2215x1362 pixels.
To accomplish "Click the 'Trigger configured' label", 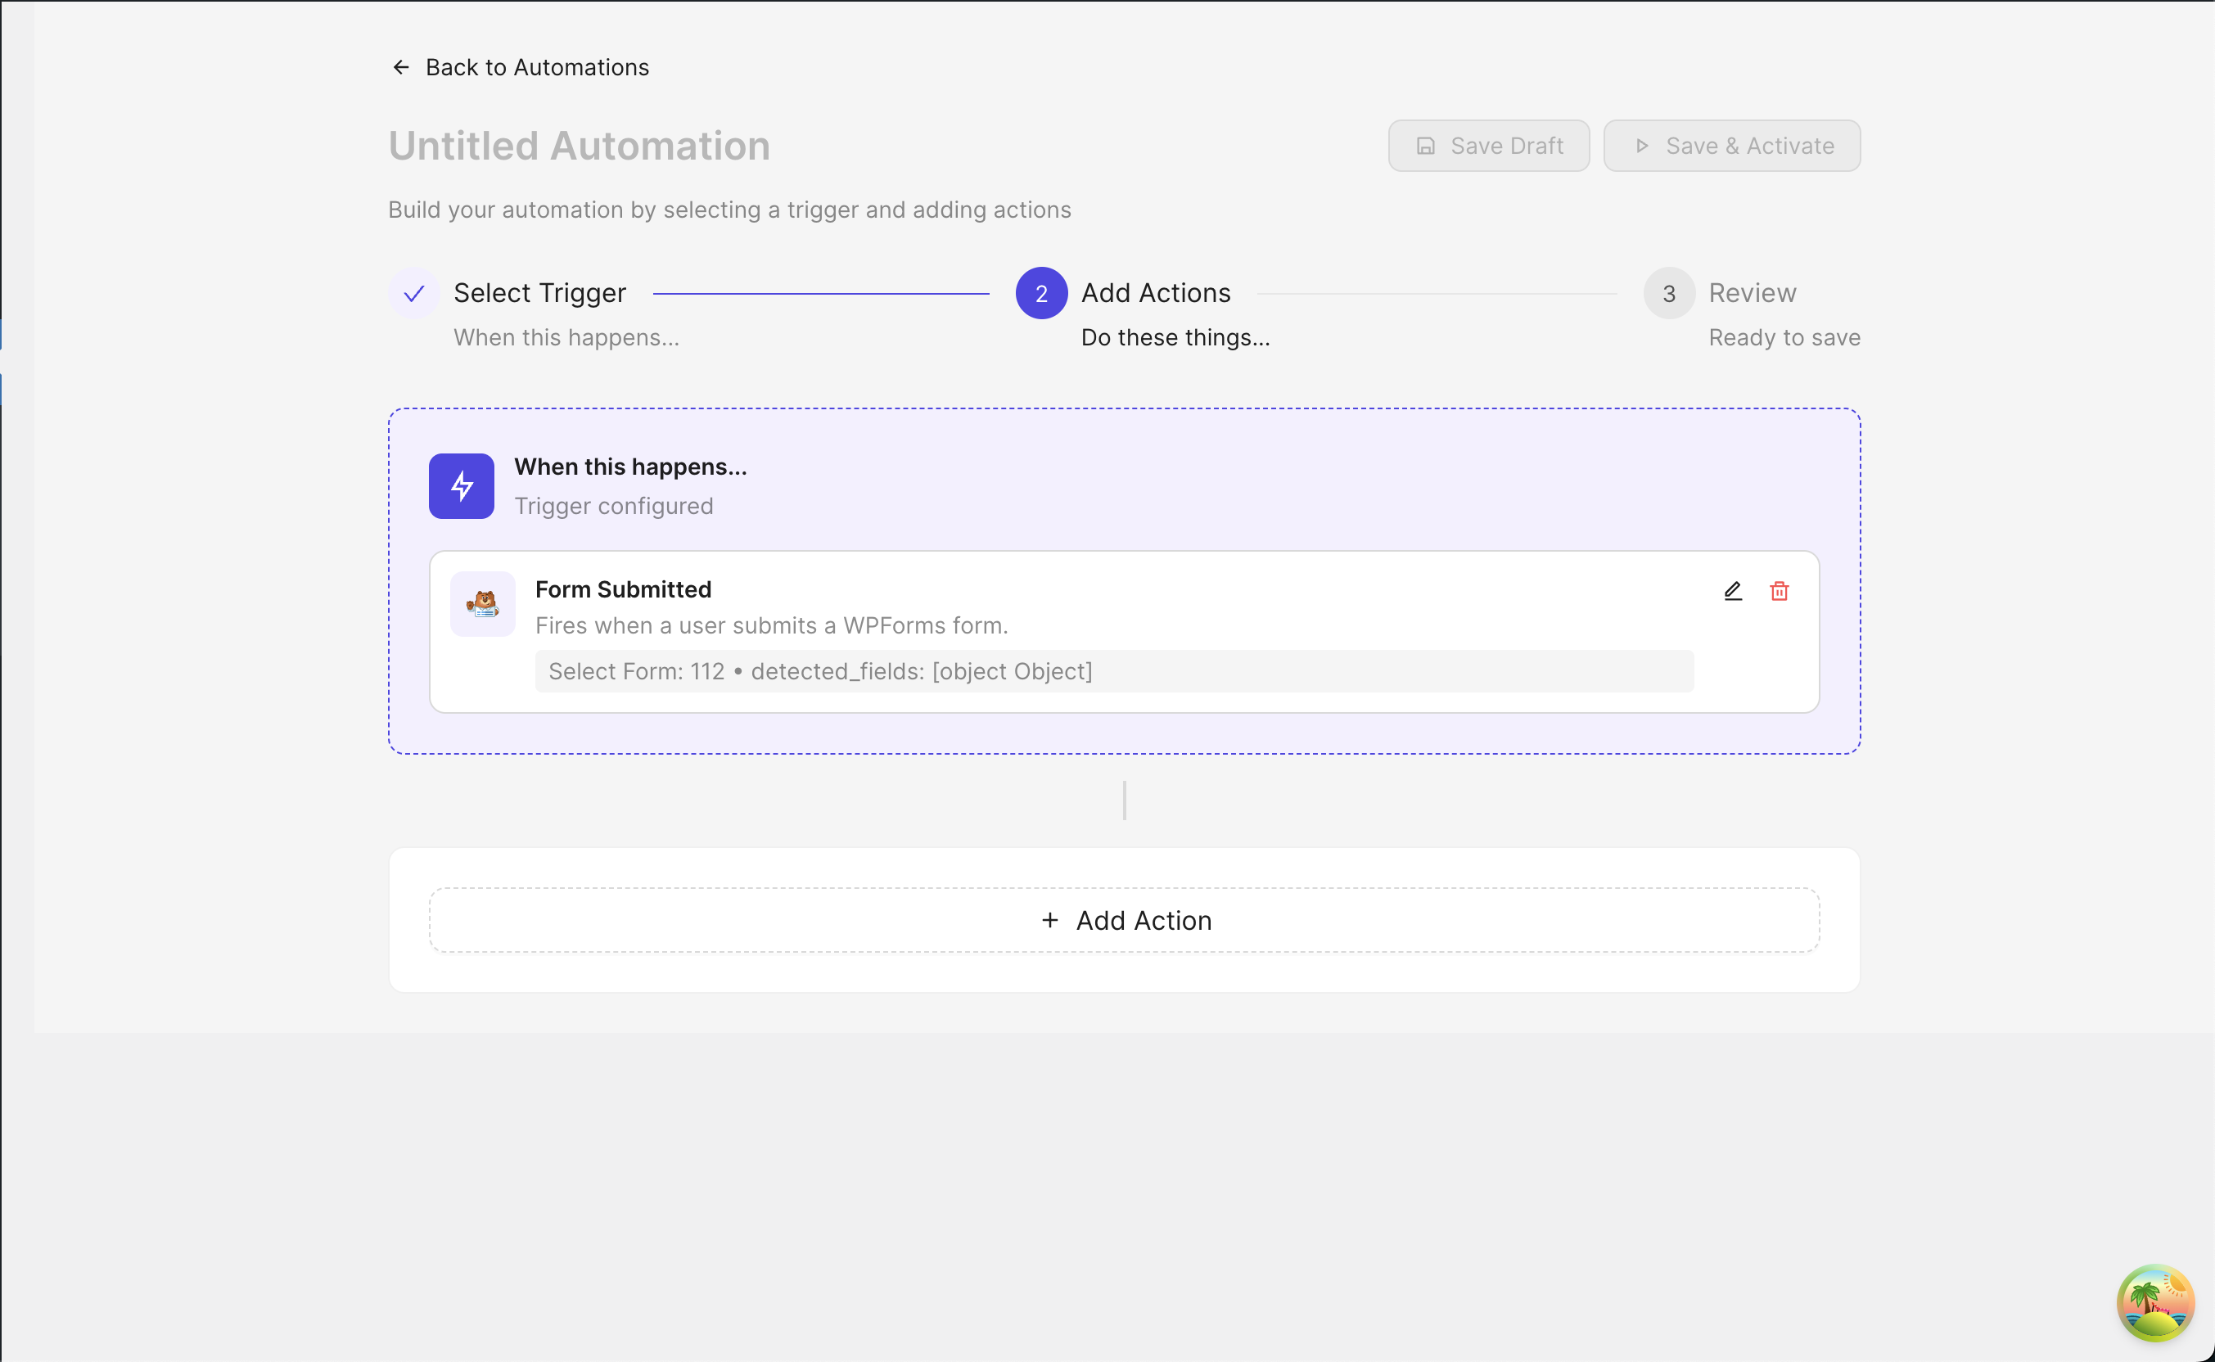I will click(613, 506).
